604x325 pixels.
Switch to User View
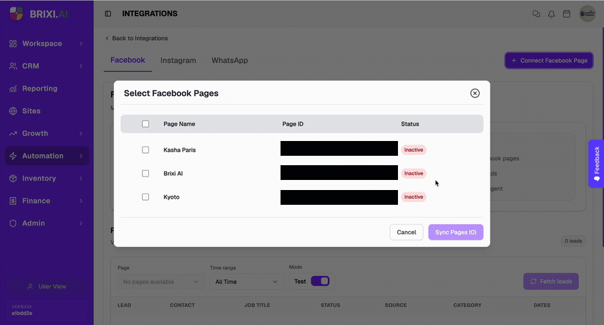(46, 287)
